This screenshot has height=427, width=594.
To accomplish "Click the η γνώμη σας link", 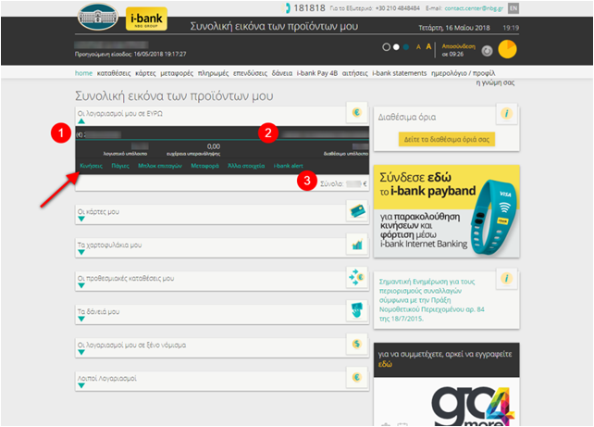I will 495,82.
